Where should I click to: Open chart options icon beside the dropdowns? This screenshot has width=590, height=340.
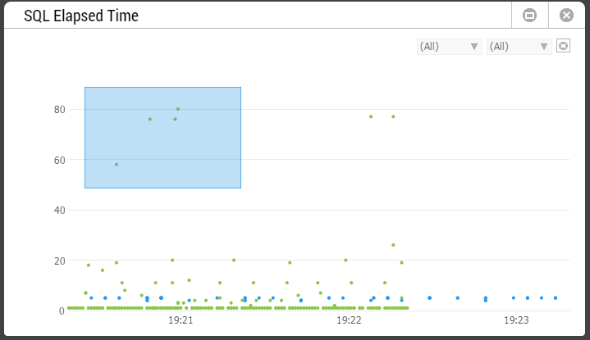click(563, 46)
